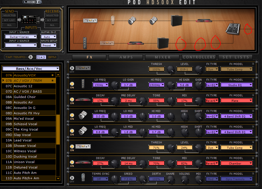
Task: Click the Opto Tremolo pedal icon in bottom row
Action: [x=83, y=178]
